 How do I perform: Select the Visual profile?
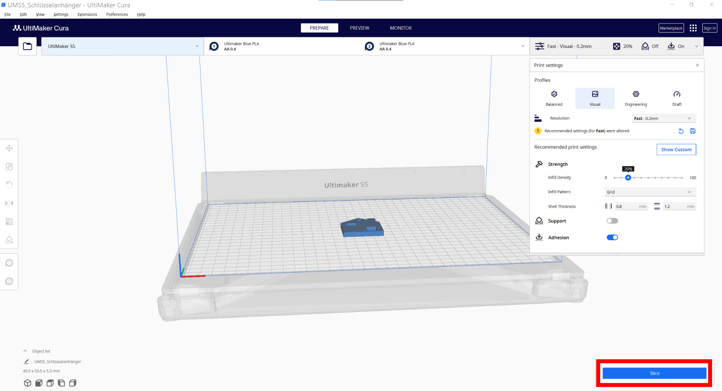click(595, 98)
